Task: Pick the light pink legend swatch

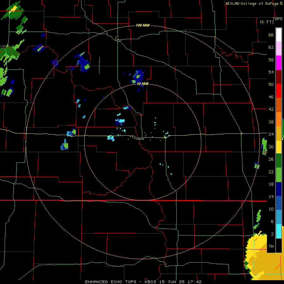Action: click(x=279, y=48)
